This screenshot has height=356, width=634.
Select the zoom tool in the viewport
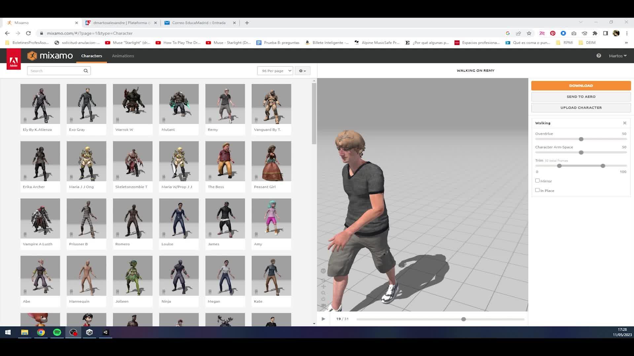tap(323, 293)
